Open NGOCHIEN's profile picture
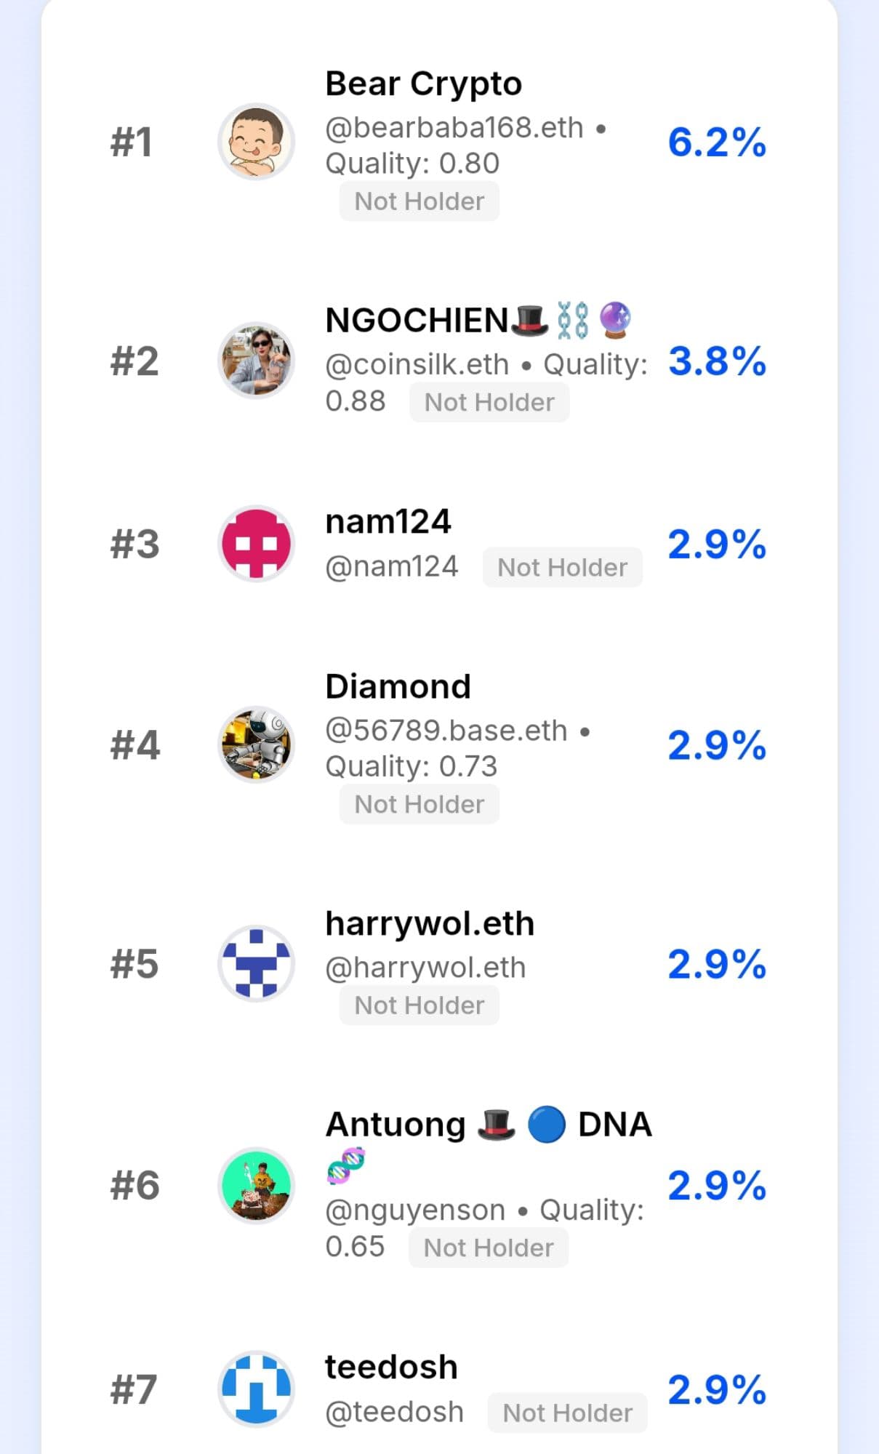This screenshot has height=1454, width=879. pyautogui.click(x=256, y=361)
